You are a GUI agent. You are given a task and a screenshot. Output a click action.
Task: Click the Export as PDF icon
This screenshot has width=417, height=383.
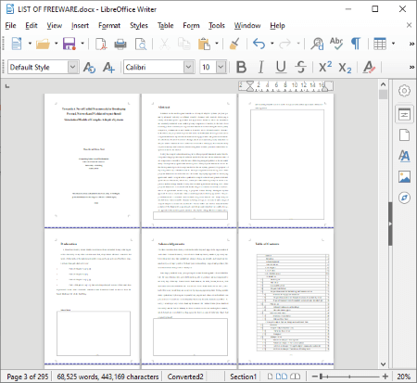coord(101,44)
